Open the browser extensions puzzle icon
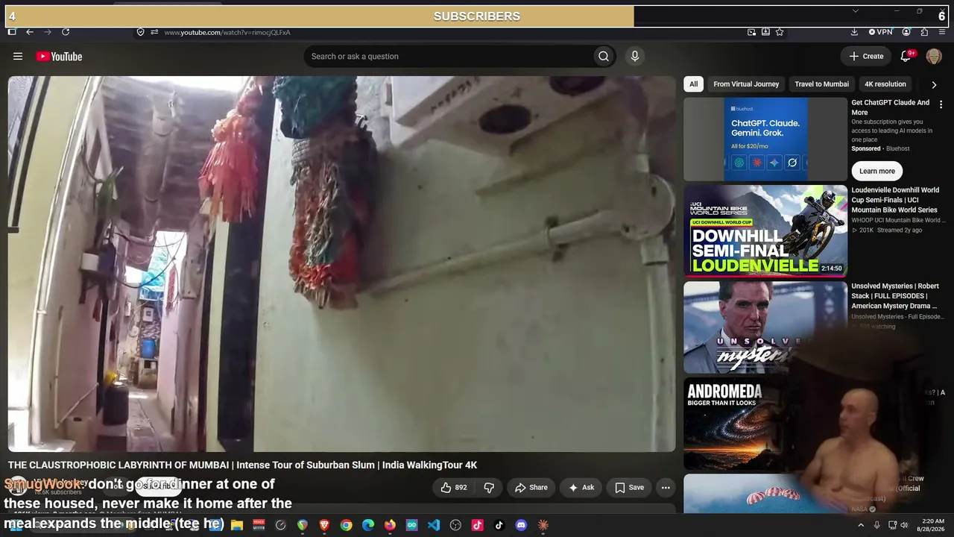Viewport: 954px width, 537px height. click(x=924, y=32)
